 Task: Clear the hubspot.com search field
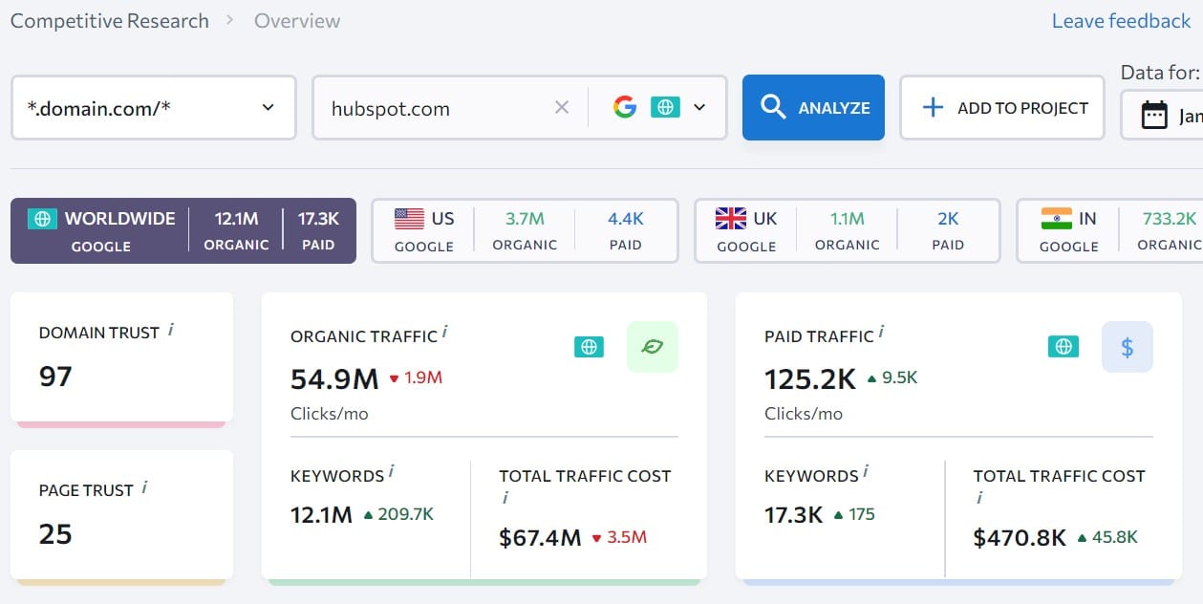click(x=562, y=108)
